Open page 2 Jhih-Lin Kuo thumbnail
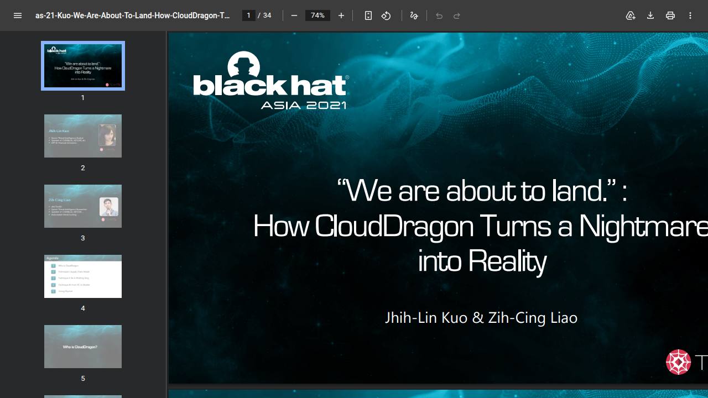Screen dimensions: 708x398 pyautogui.click(x=83, y=136)
